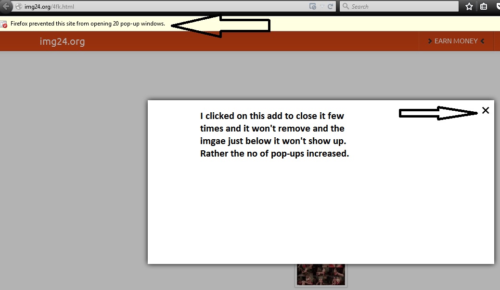Show bookmarks list icon
The height and width of the screenshot is (290, 500).
[484, 6]
